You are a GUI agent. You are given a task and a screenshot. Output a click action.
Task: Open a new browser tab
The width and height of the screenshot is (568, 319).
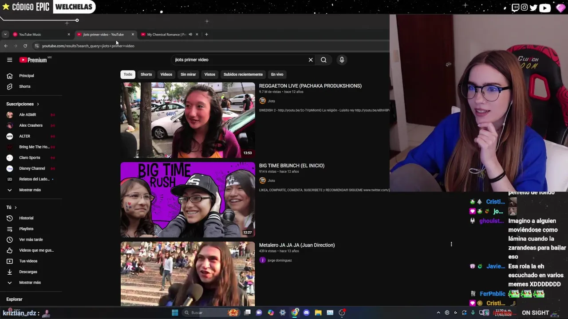tap(206, 34)
